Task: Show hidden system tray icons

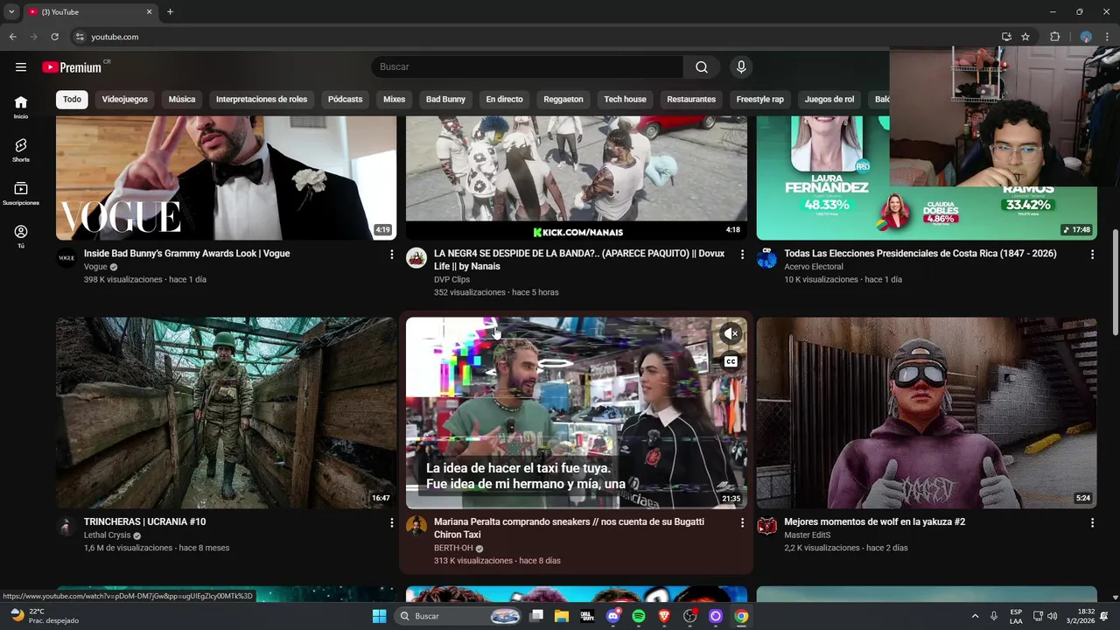Action: pyautogui.click(x=975, y=616)
